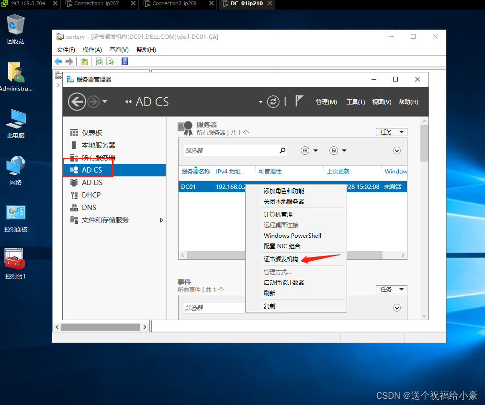Open the Control Panel (控制面板) desktop icon
This screenshot has width=485, height=405.
click(x=15, y=218)
